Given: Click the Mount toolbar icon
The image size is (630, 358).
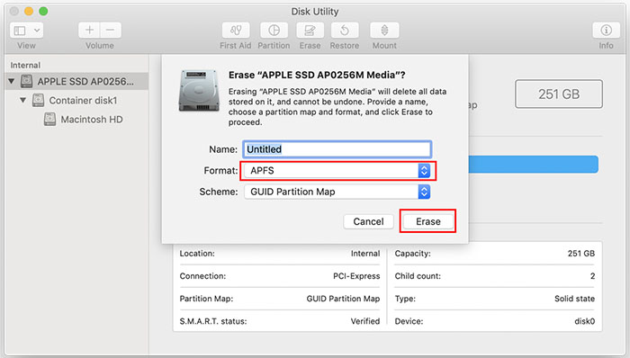Looking at the screenshot, I should pyautogui.click(x=384, y=30).
